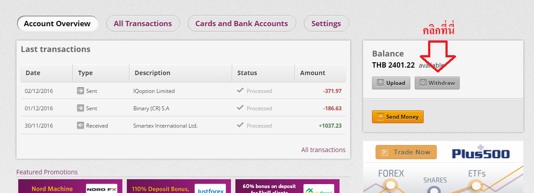Click the Processed checkmark on the 02/12/2016 row

coord(240,90)
